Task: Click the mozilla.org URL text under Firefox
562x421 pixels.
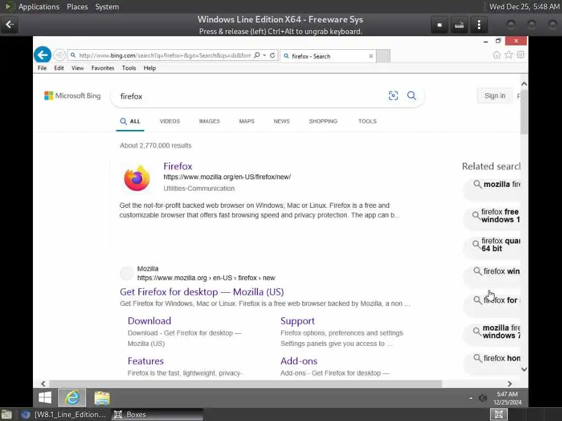Action: 227,177
